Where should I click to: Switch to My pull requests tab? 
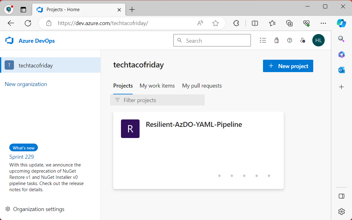pyautogui.click(x=202, y=86)
